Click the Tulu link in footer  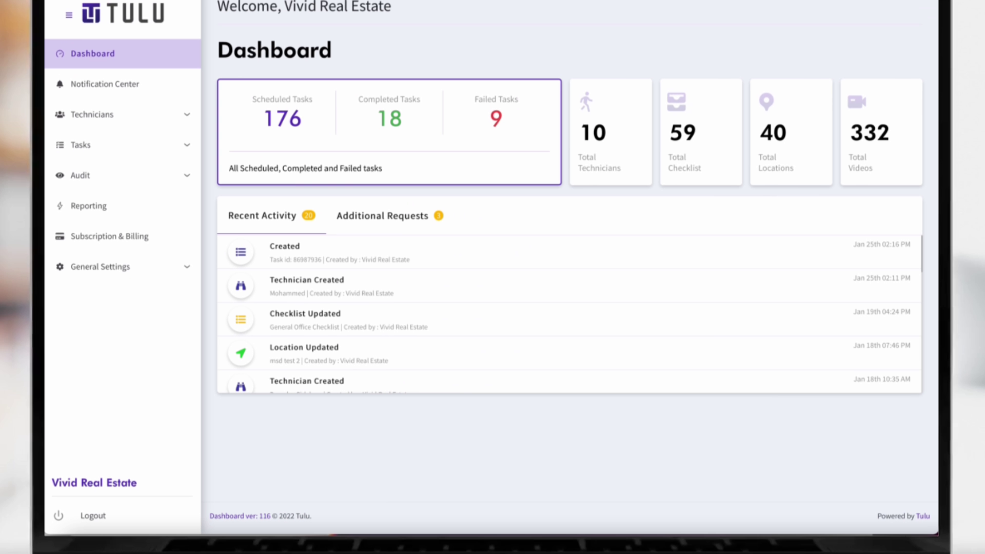tap(923, 516)
